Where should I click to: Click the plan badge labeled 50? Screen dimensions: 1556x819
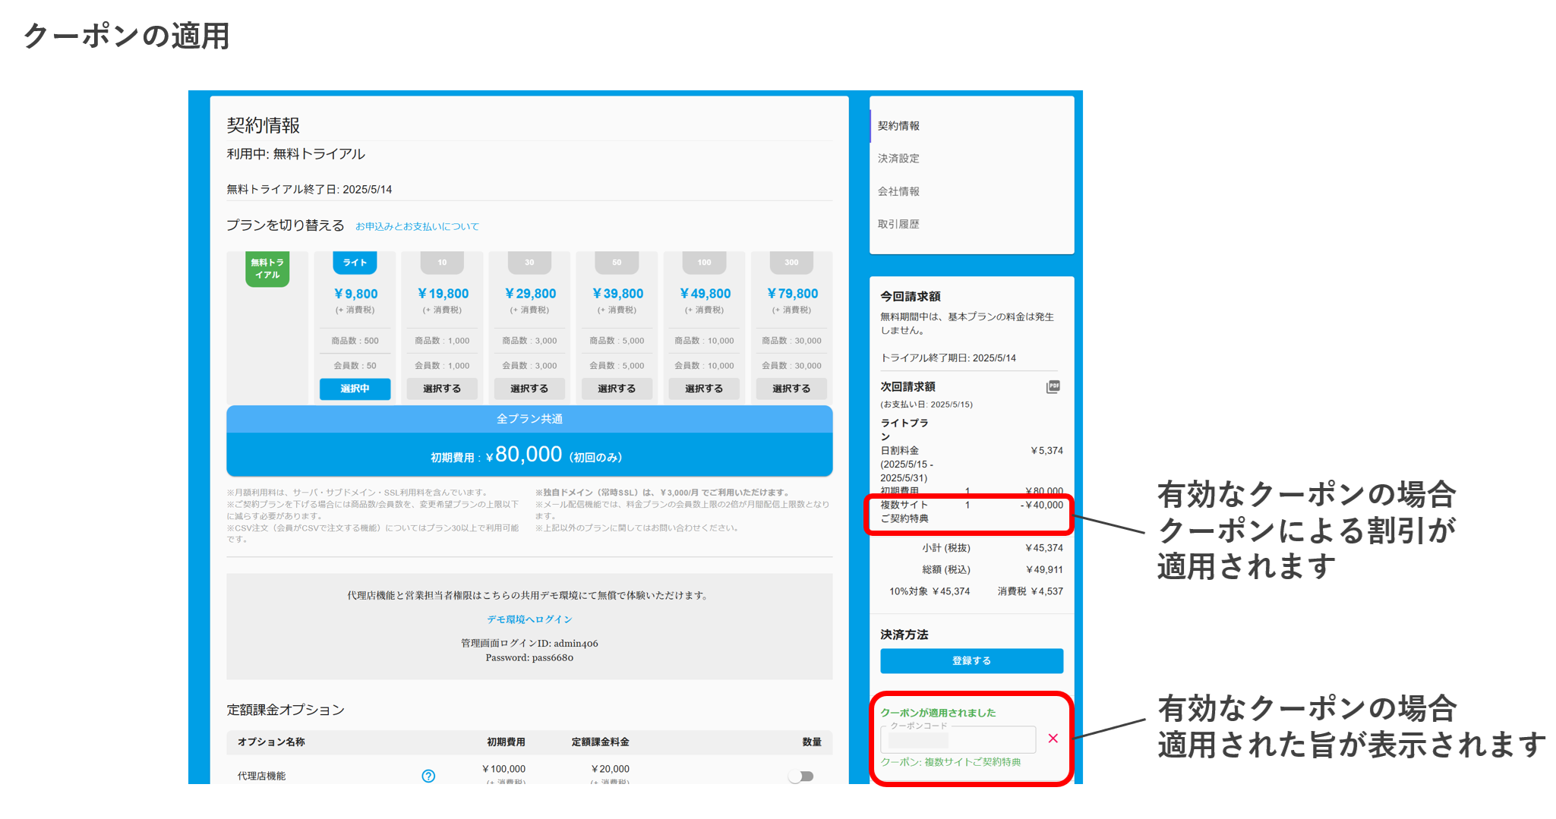[617, 263]
